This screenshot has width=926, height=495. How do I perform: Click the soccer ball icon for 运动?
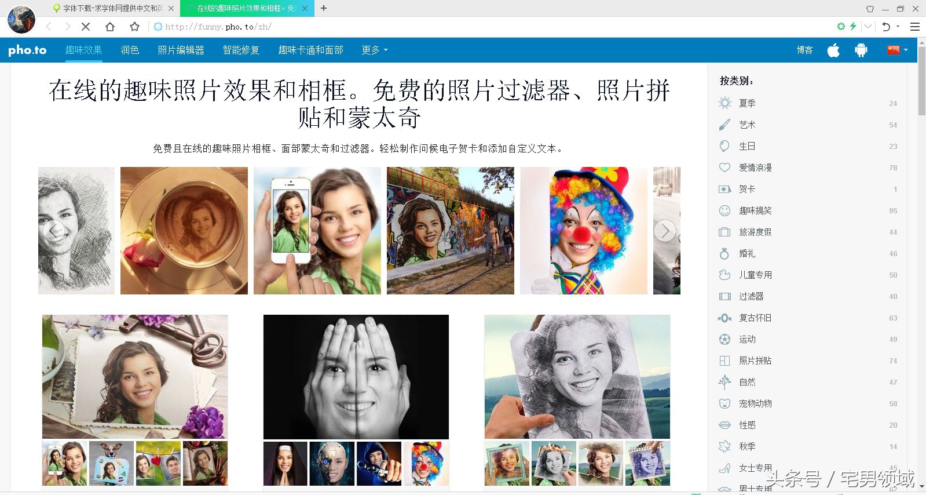point(724,339)
